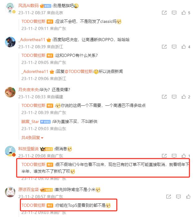The width and height of the screenshot is (195, 217).
Task: Click 月央夜未央's avatar picture
Action: point(10,92)
